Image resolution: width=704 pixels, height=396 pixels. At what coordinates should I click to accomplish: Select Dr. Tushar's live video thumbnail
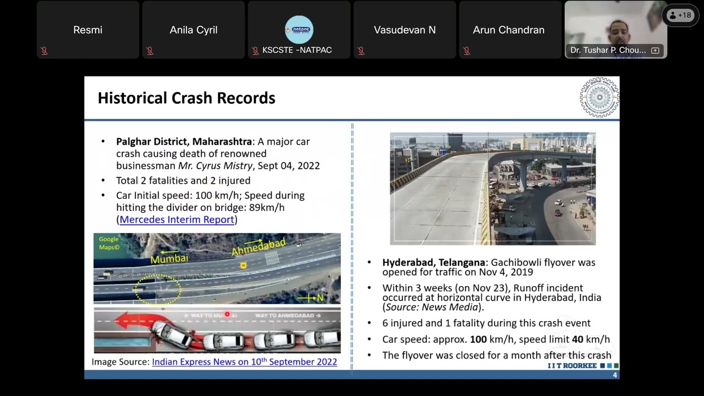616,30
